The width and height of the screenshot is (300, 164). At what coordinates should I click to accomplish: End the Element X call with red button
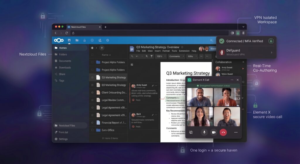(223, 132)
